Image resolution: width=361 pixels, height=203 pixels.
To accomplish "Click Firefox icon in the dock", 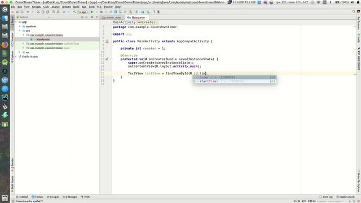I will pyautogui.click(x=5, y=45).
